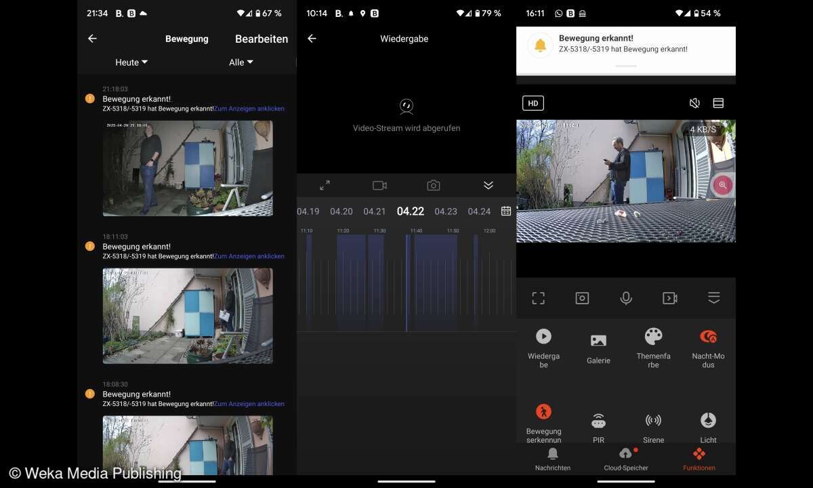813x488 pixels.
Task: Change Themenfarbe theme color
Action: [654, 348]
